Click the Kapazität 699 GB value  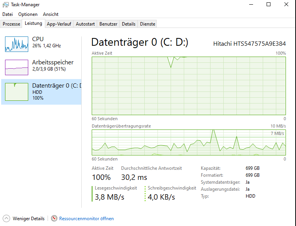coord(252,168)
